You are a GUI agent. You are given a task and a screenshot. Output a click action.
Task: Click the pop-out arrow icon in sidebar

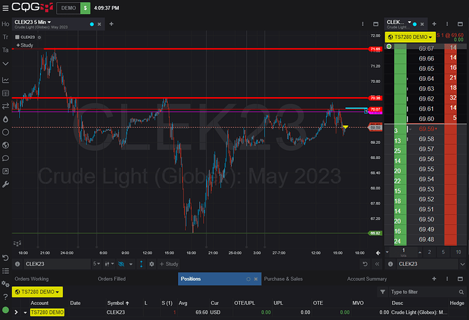[x=5, y=171]
